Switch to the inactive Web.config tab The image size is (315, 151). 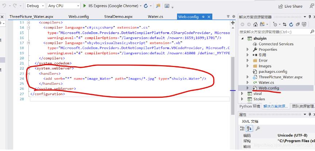click(x=79, y=17)
